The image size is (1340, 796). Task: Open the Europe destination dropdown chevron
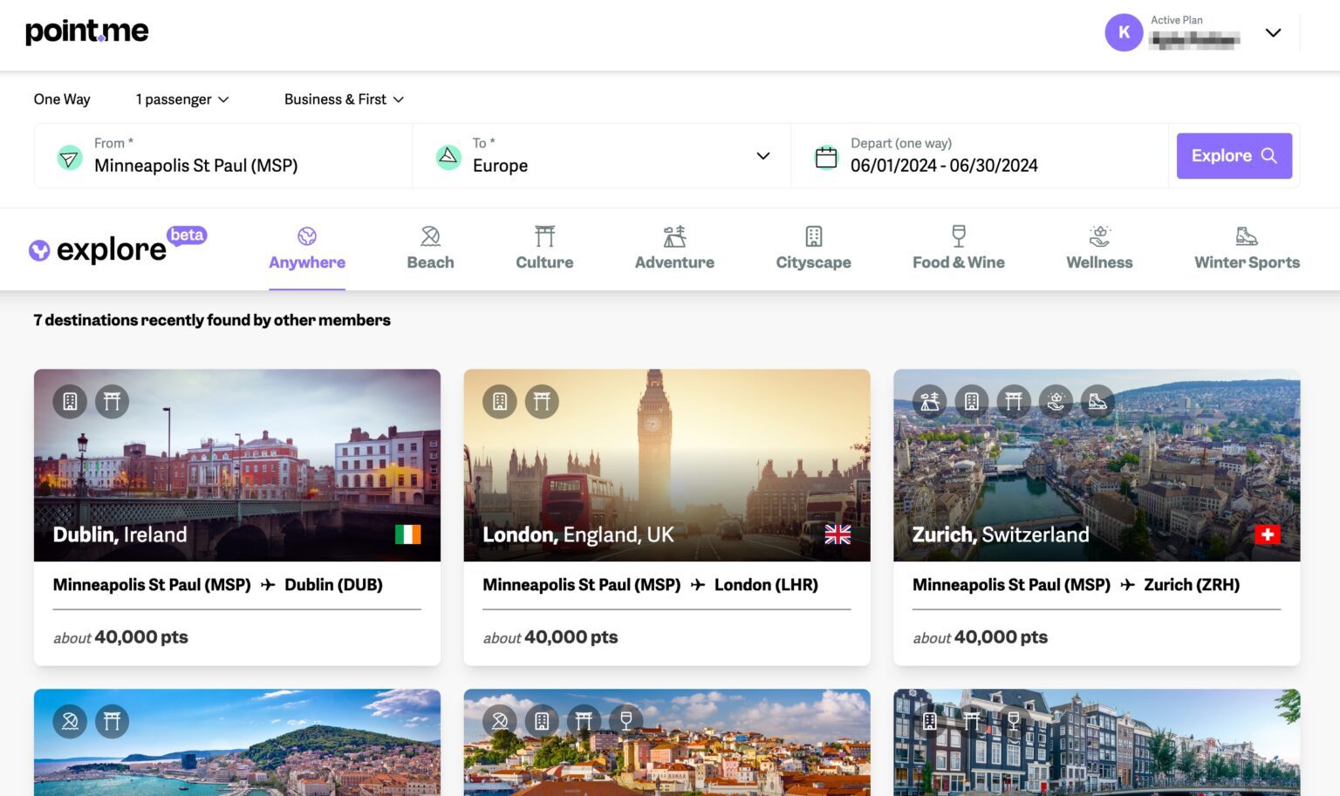click(762, 156)
